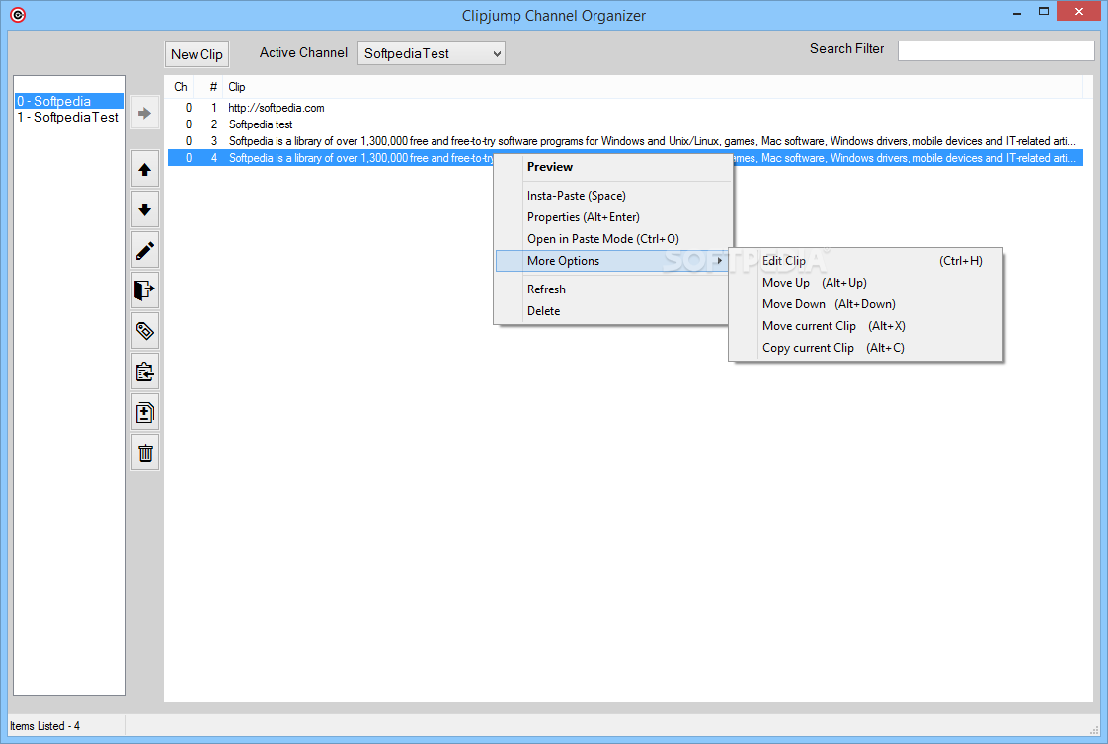Viewport: 1108px width, 744px height.
Task: Select clip number 3 row
Action: pyautogui.click(x=625, y=141)
